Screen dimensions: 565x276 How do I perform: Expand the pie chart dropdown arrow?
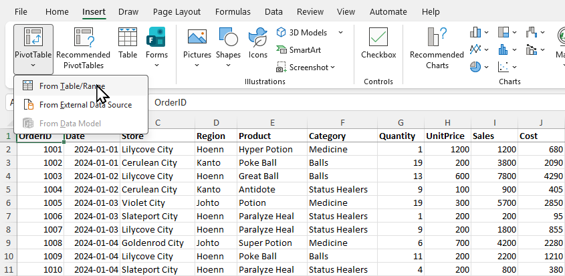pos(487,67)
